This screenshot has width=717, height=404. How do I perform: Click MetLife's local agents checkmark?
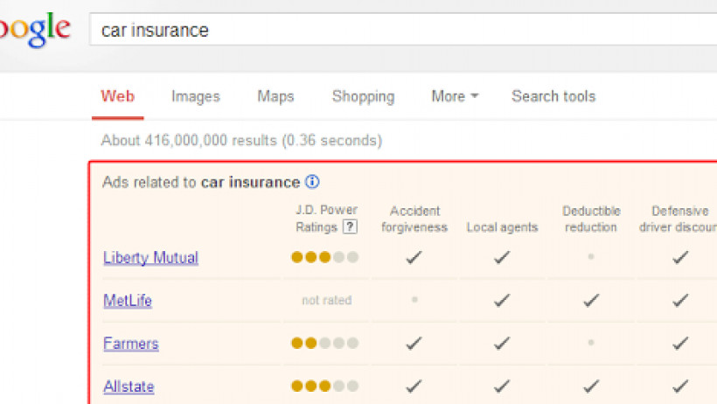502,300
